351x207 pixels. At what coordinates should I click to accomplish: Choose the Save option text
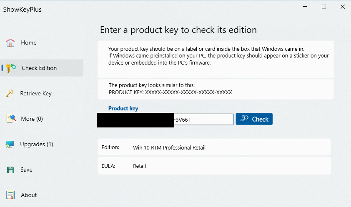[x=26, y=170]
